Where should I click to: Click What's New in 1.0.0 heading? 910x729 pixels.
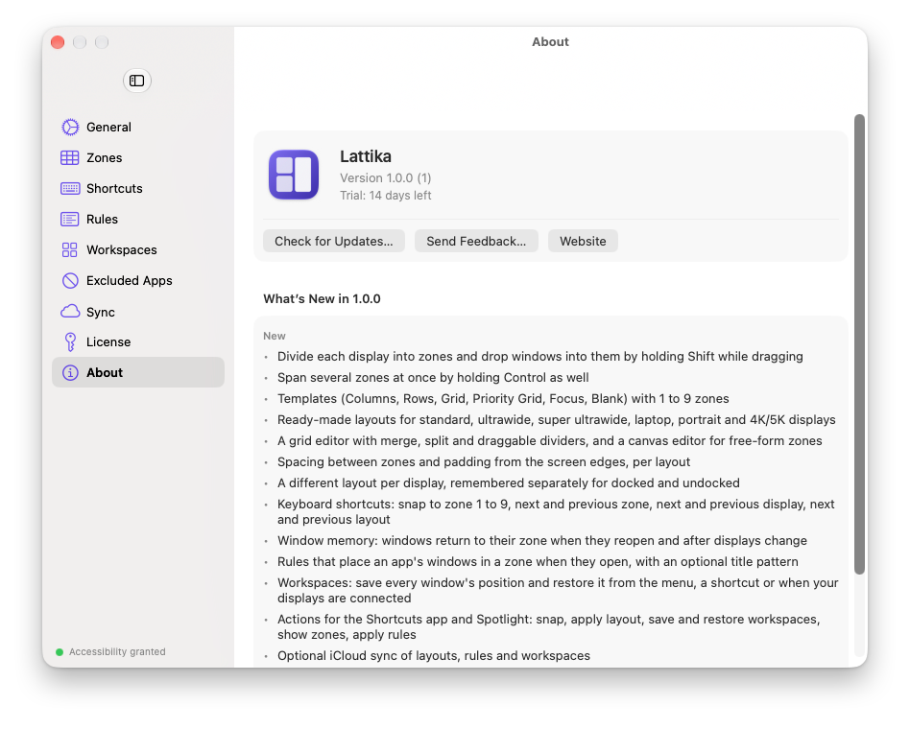[x=323, y=298]
